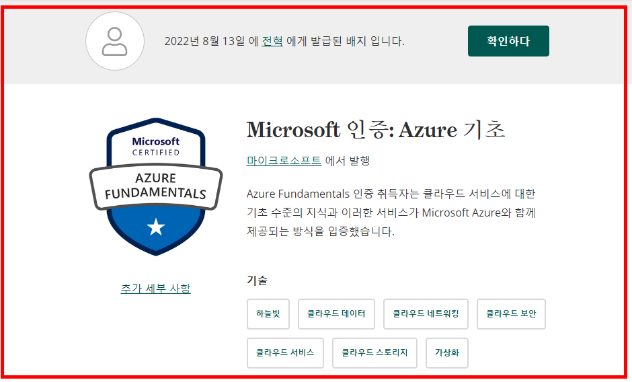The image size is (632, 382).
Task: Select the 가상화 skill tag
Action: pyautogui.click(x=447, y=353)
